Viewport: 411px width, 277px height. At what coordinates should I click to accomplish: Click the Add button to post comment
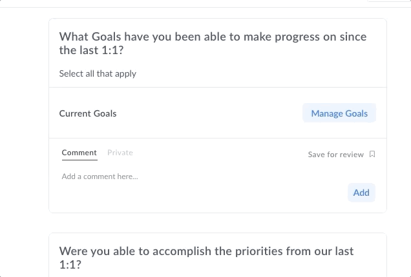tap(361, 193)
